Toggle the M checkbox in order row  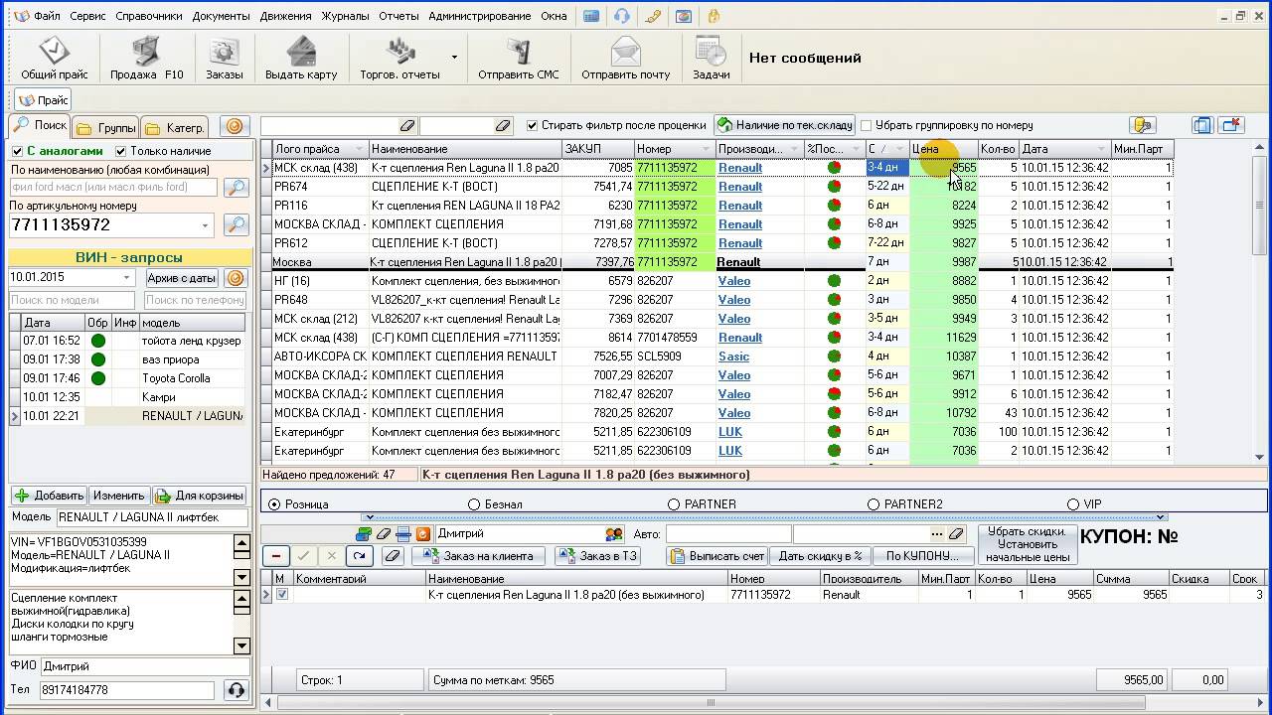(x=282, y=595)
